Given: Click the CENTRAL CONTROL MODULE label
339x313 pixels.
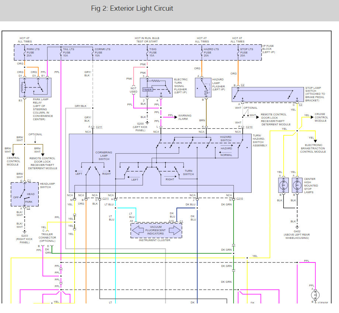Looking at the screenshot, I should [x=13, y=161].
